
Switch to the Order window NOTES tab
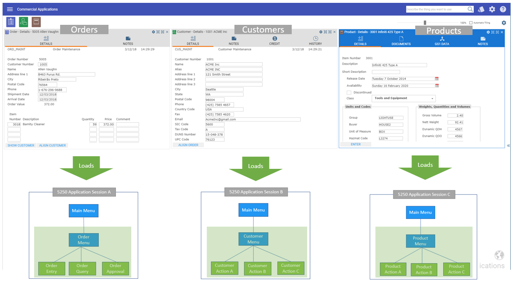[x=128, y=40]
